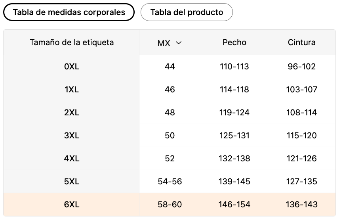Select the 5XL label size
Image resolution: width=343 pixels, height=222 pixels.
coord(72,182)
